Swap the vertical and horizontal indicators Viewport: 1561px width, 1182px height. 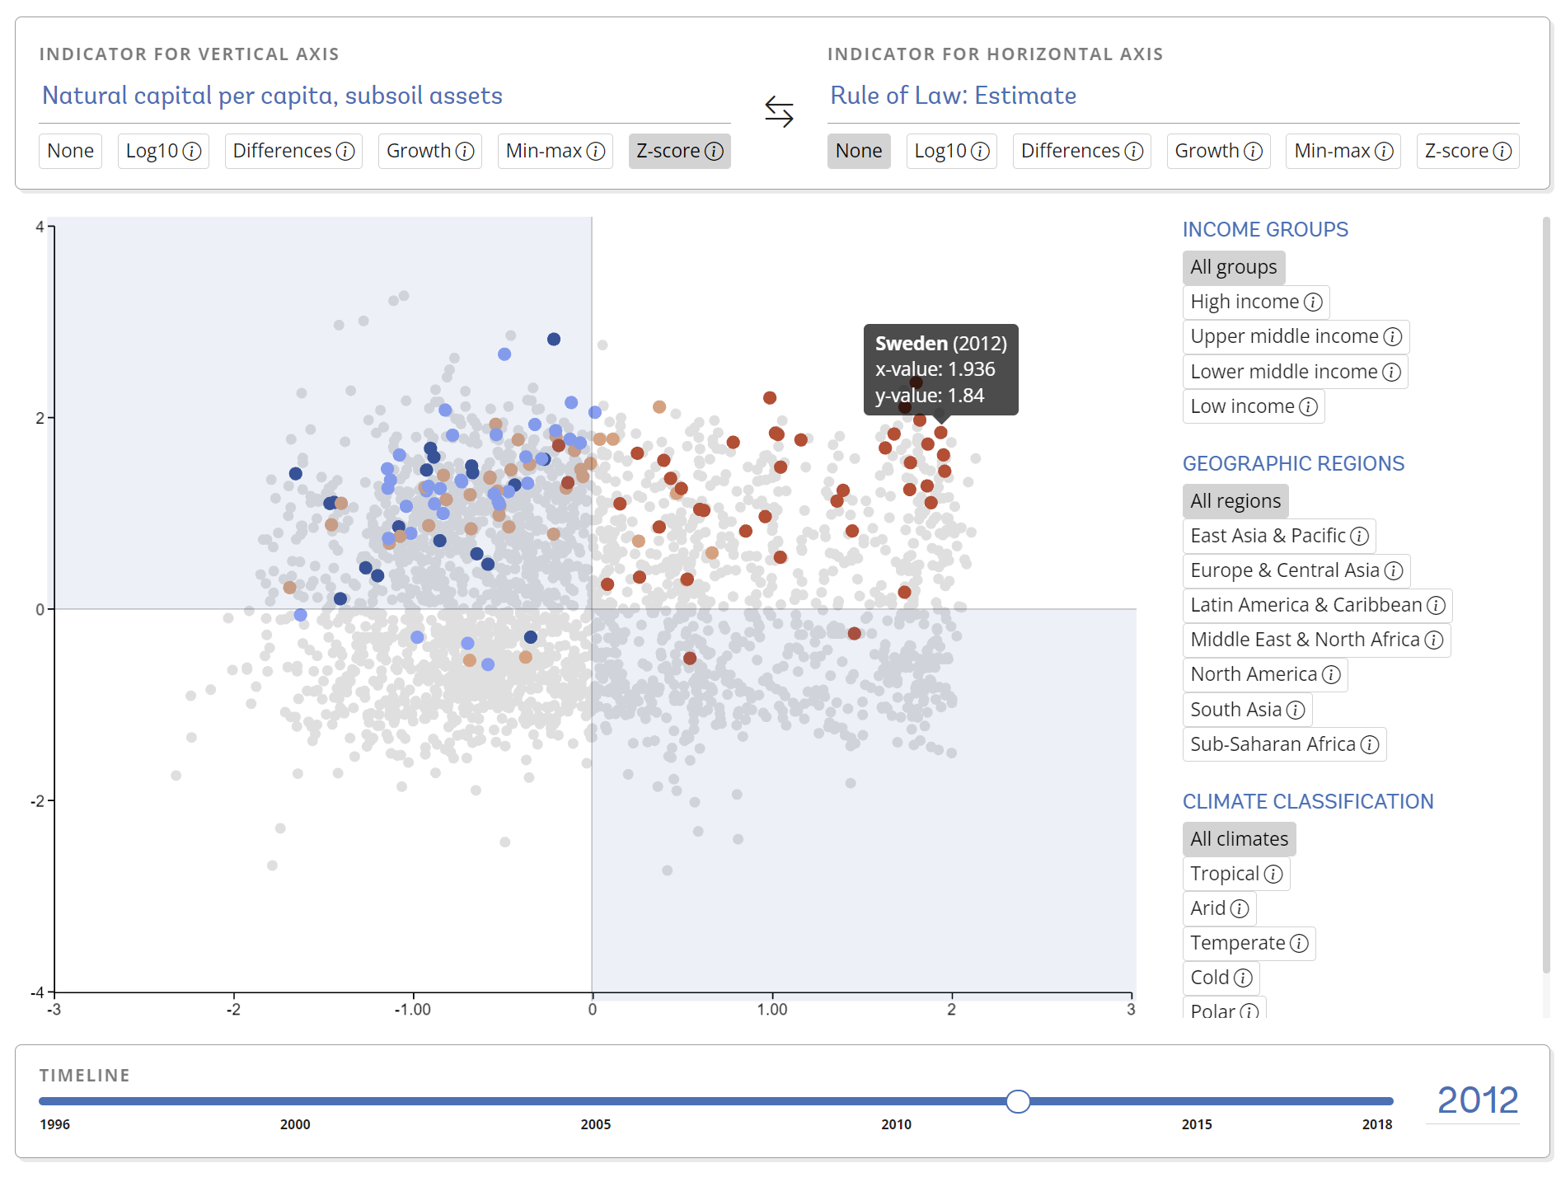[x=779, y=111]
